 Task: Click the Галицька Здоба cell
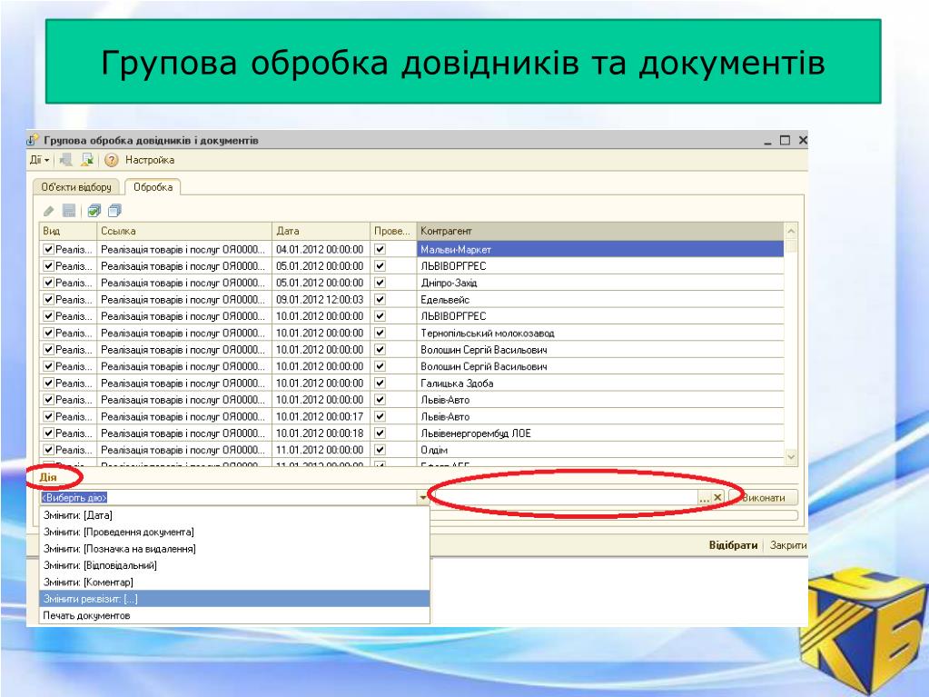coord(600,383)
